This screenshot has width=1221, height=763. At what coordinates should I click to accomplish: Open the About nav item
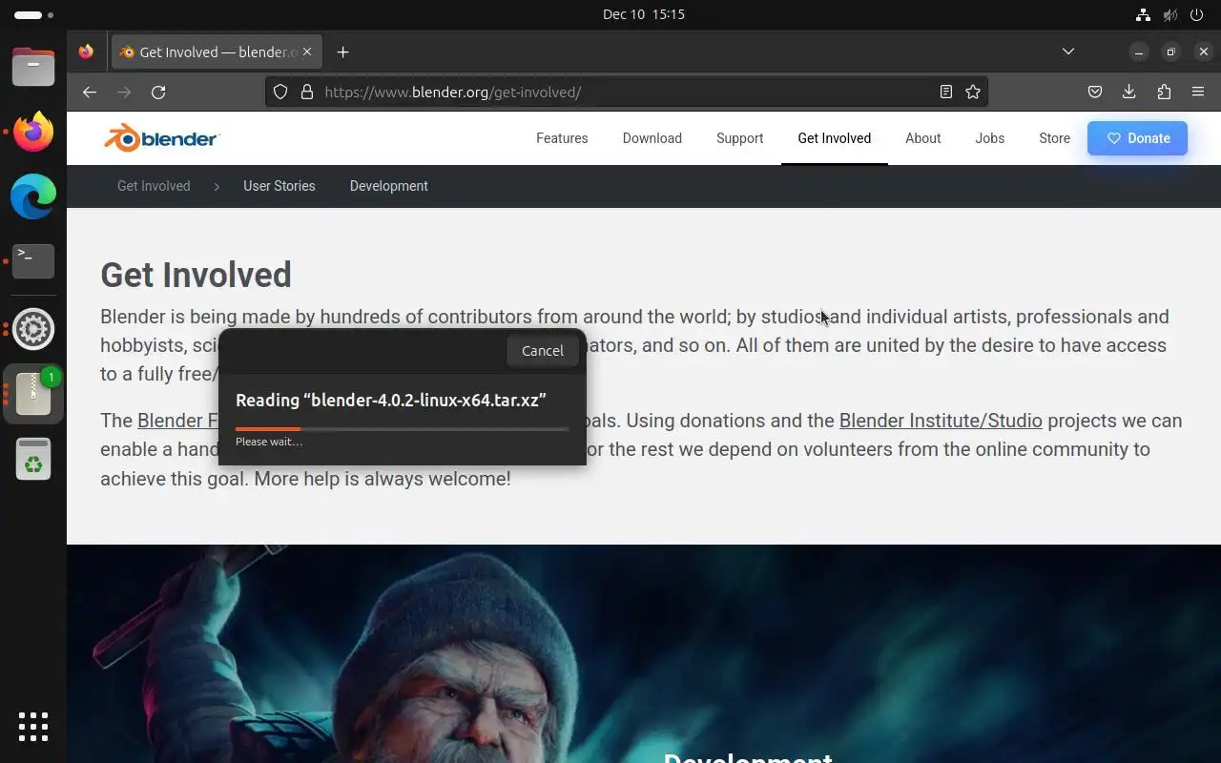click(923, 138)
